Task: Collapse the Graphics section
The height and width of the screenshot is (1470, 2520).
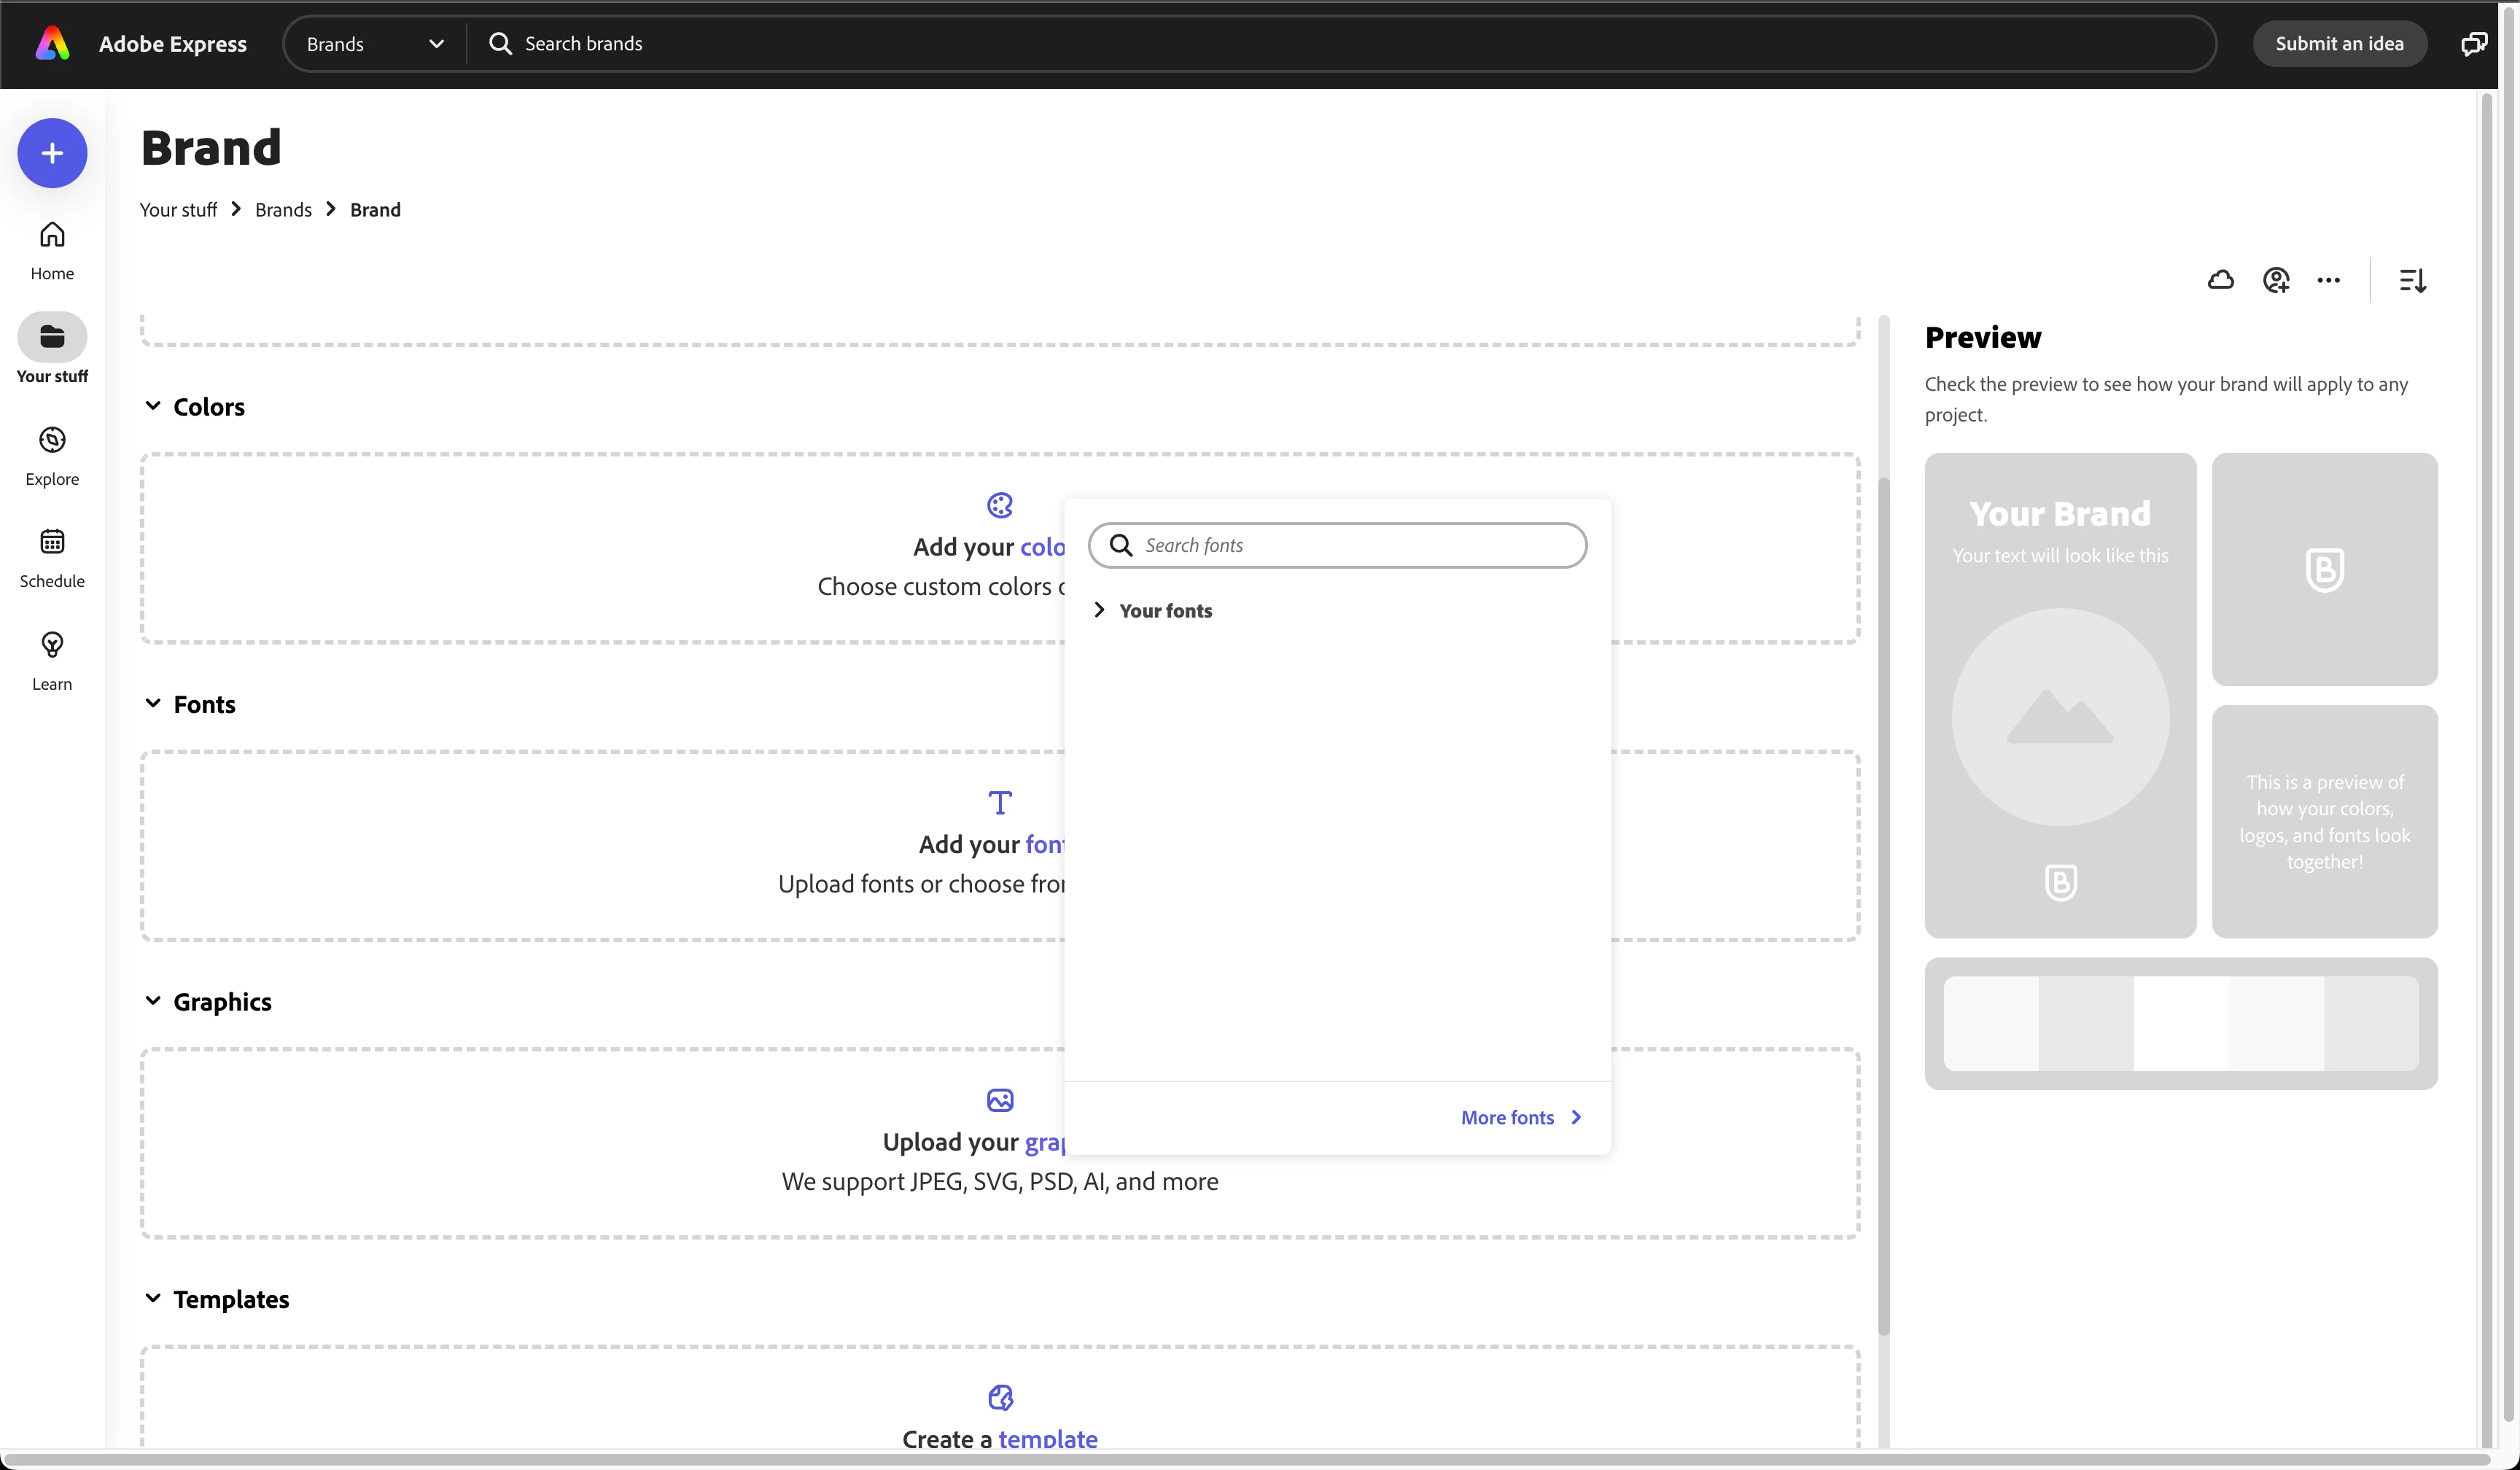Action: click(153, 1001)
